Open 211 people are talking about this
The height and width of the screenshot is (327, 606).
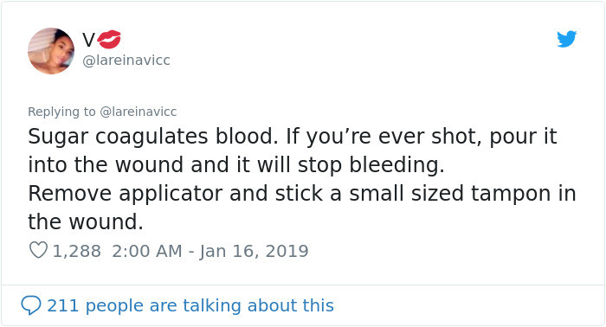click(190, 305)
